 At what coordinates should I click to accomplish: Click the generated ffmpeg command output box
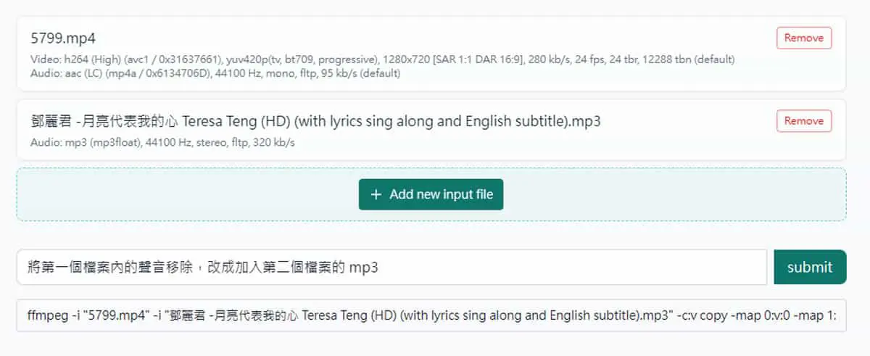pos(431,315)
